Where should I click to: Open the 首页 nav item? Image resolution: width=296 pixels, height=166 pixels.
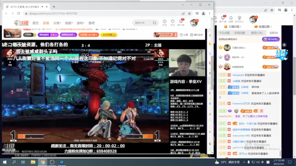[35, 23]
